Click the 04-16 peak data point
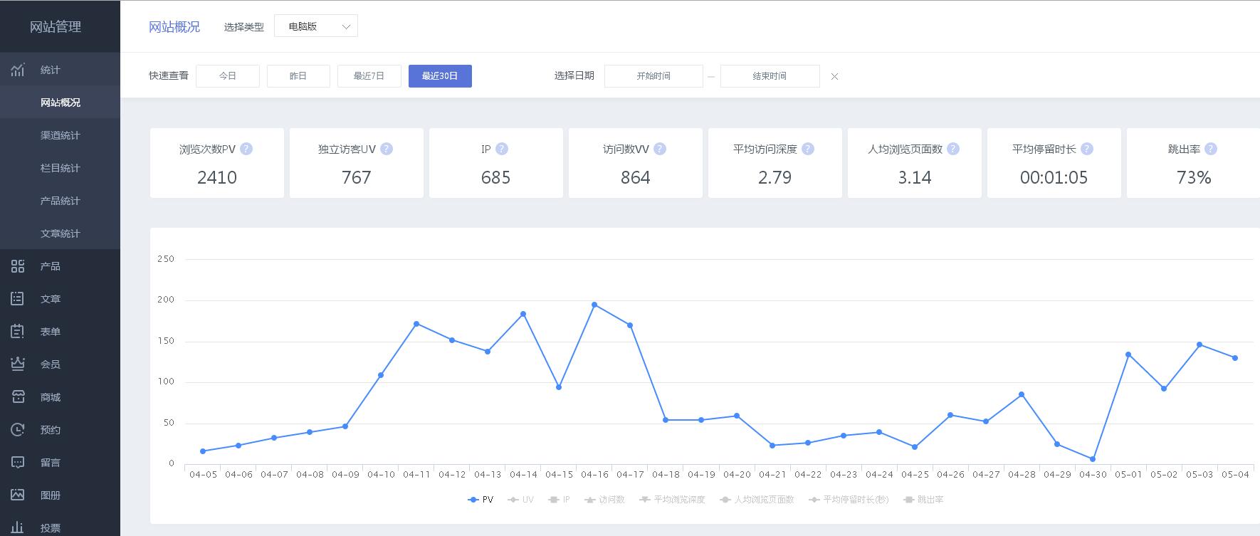 (594, 305)
